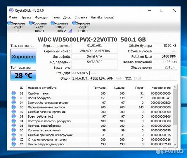Click the power-on count 1403 раз
The width and height of the screenshot is (187, 158).
pyautogui.click(x=165, y=62)
